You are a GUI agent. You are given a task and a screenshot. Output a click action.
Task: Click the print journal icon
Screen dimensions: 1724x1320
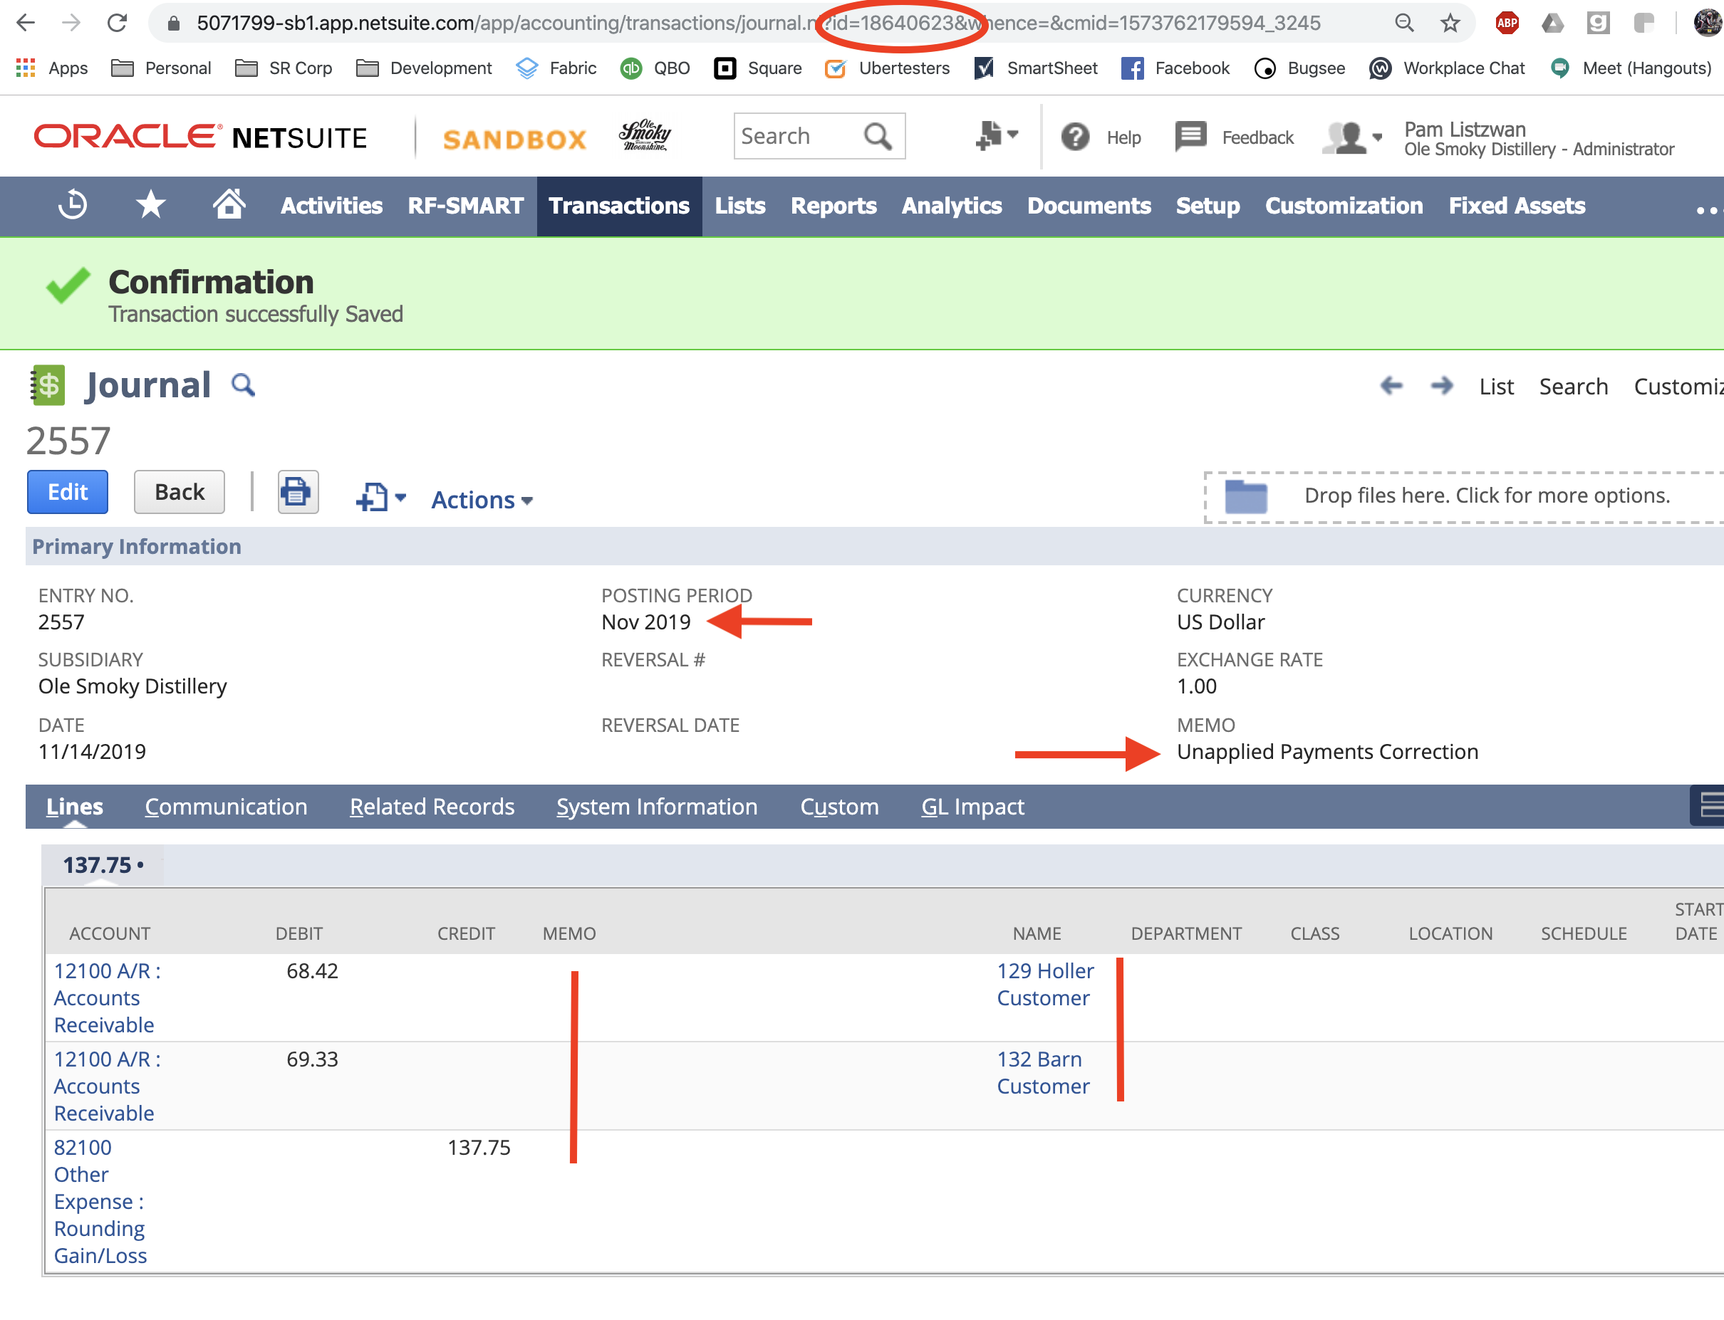[297, 493]
